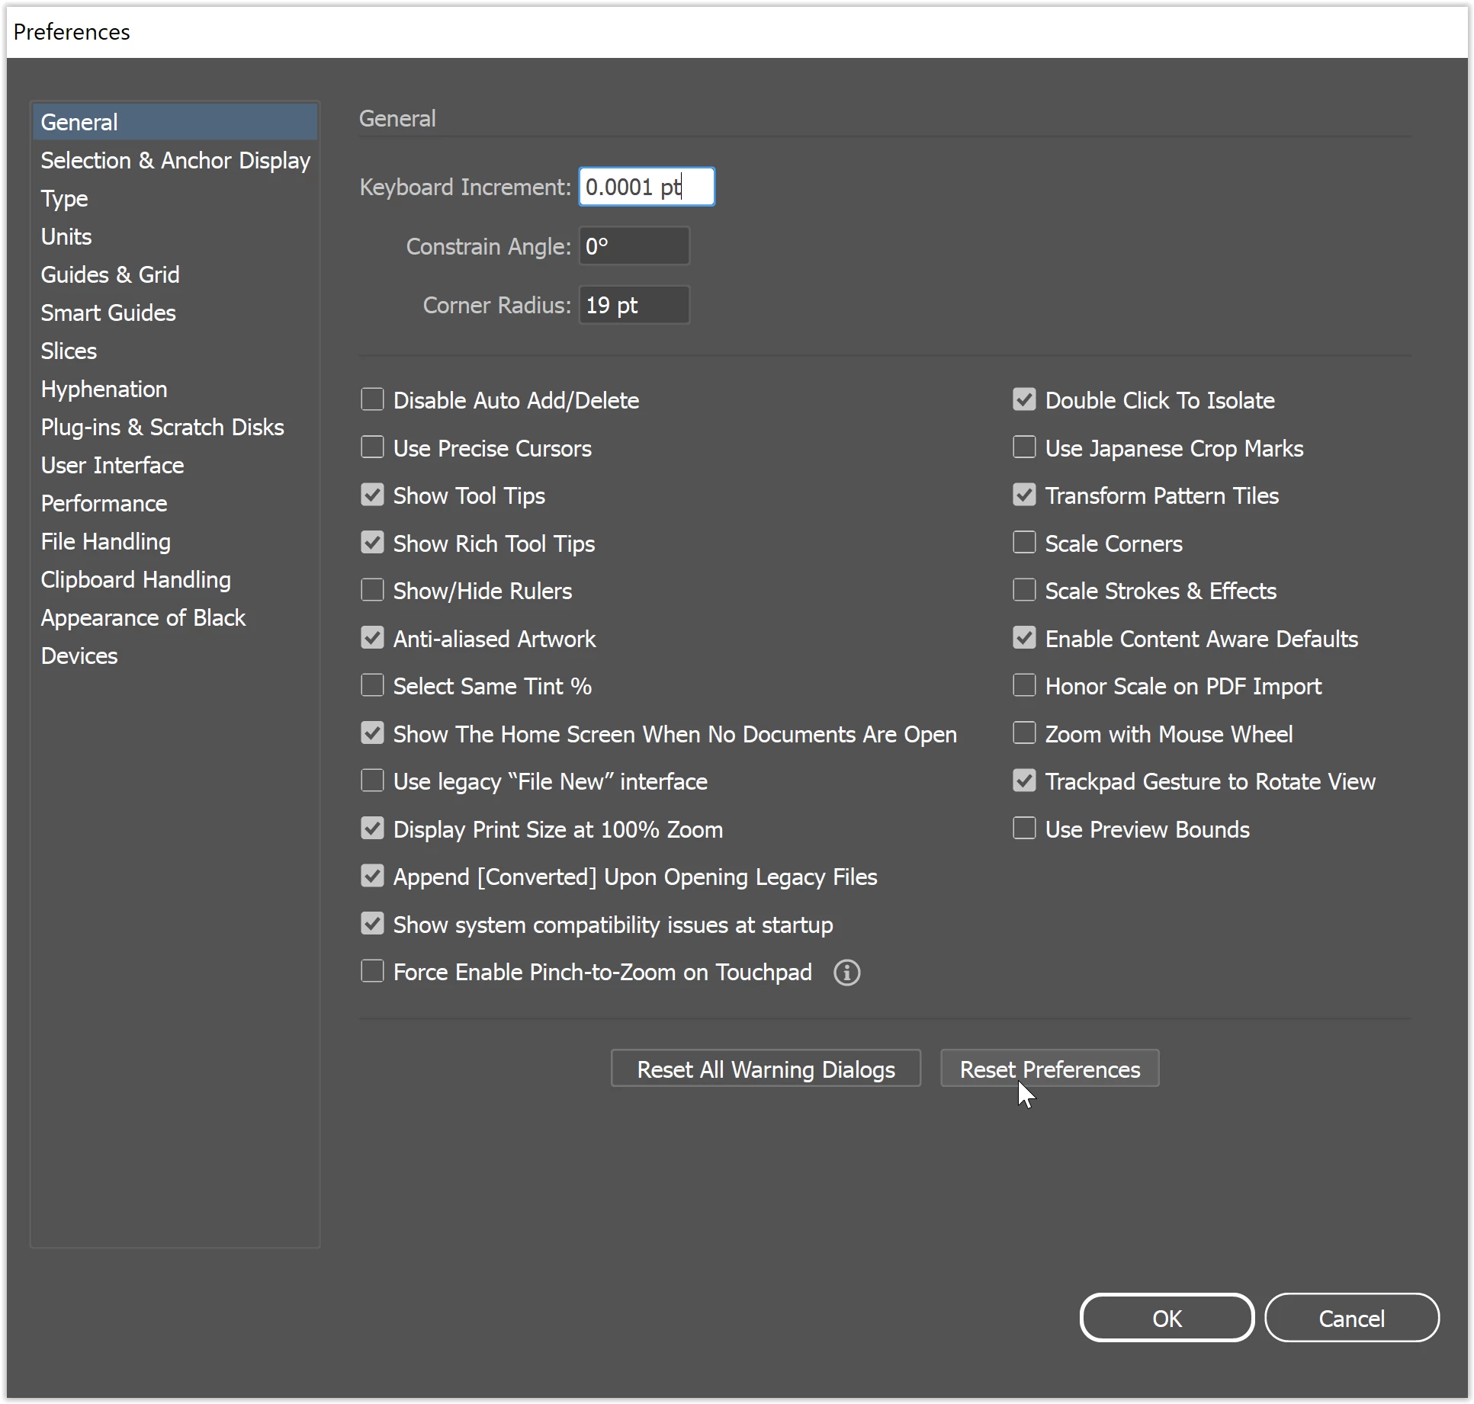Click the Constrain Angle input field
This screenshot has height=1404, width=1474.
pyautogui.click(x=634, y=246)
